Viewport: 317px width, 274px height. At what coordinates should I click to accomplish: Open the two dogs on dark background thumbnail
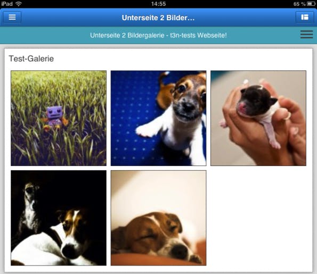point(59,218)
